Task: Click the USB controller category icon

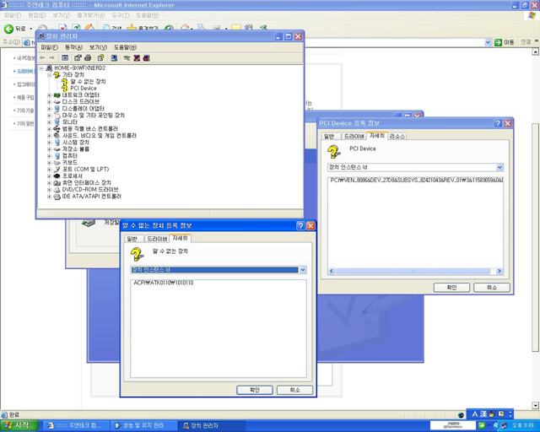Action: 57,129
